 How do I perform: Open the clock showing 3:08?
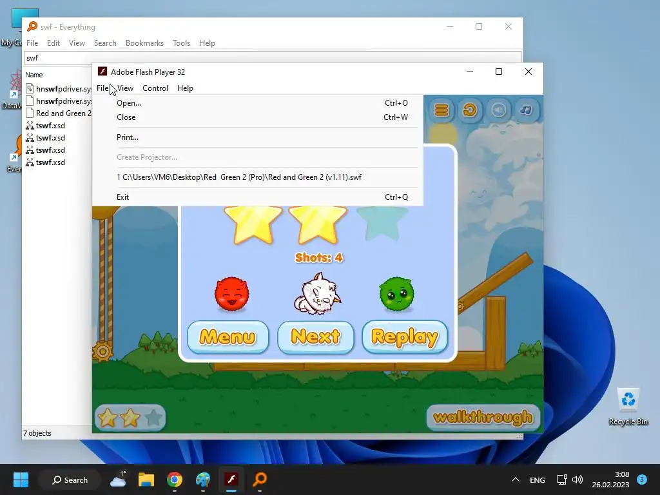point(610,480)
